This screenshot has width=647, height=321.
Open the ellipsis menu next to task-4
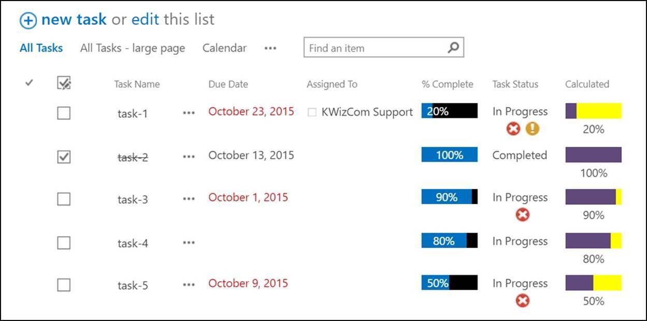click(x=189, y=242)
